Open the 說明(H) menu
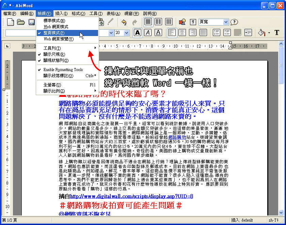This screenshot has height=225, width=286. 150,14
